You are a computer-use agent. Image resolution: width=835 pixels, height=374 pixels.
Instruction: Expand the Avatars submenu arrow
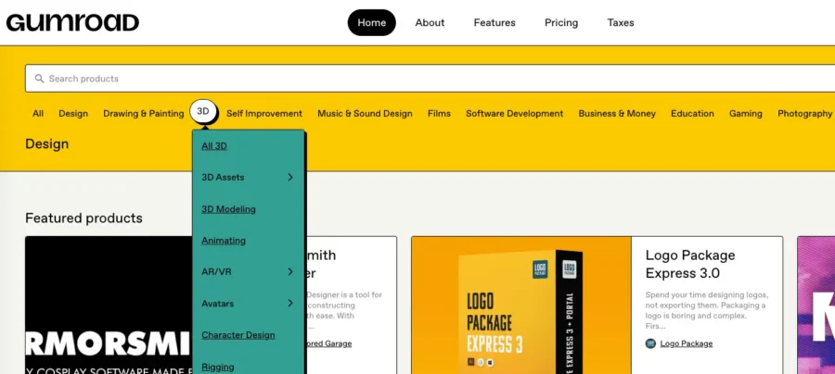pos(290,304)
